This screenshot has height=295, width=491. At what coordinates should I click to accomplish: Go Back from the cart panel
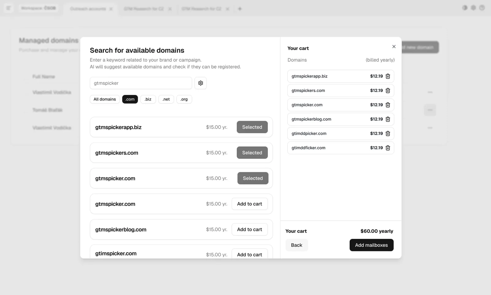click(x=296, y=245)
